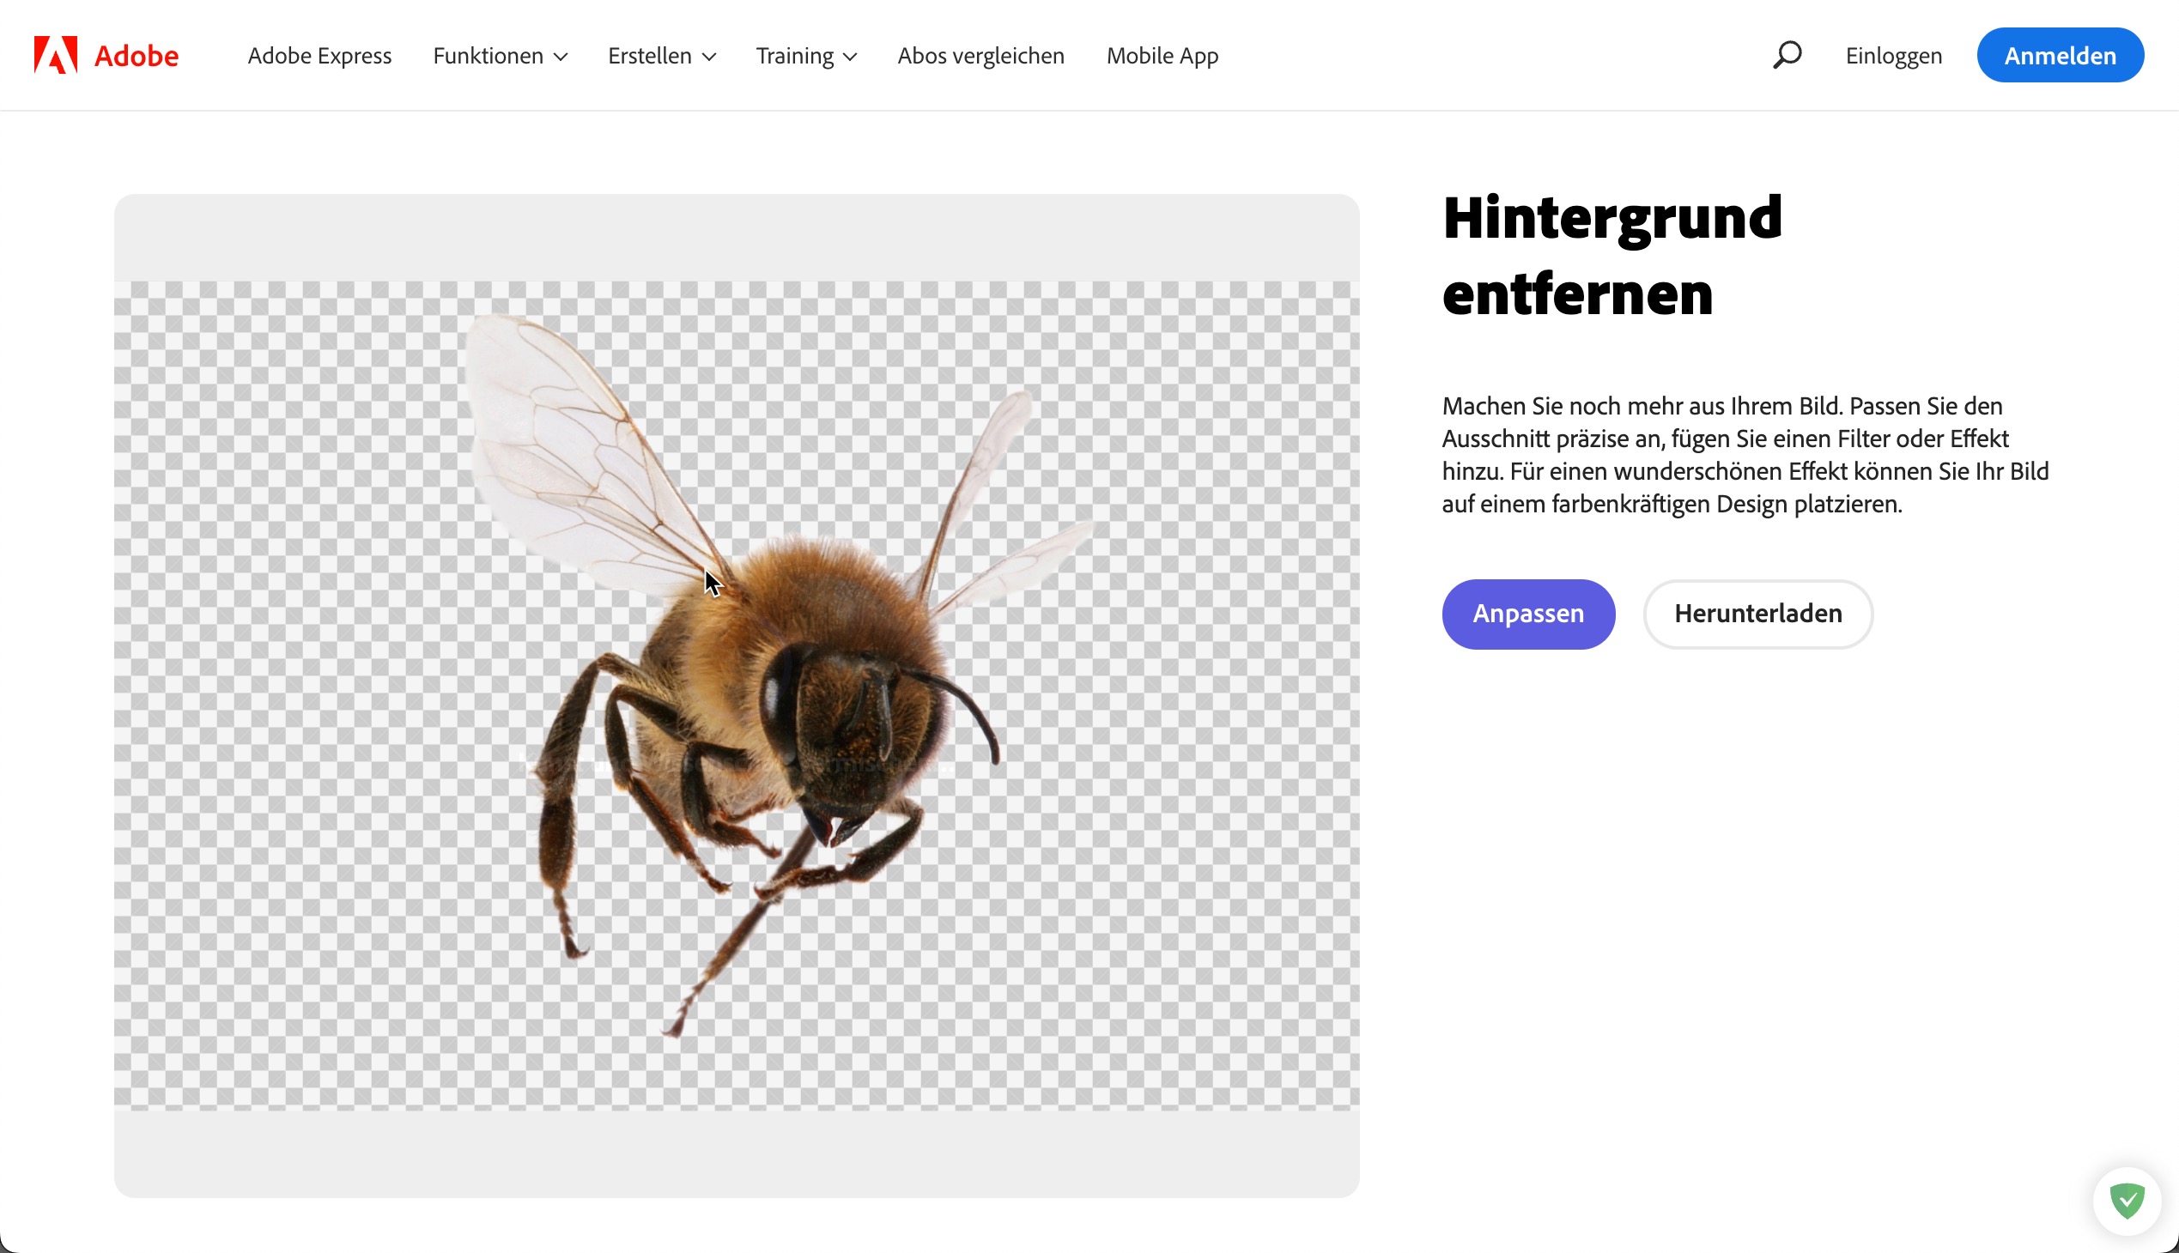Download image with Herunterladen button
The width and height of the screenshot is (2179, 1253).
coord(1758,614)
